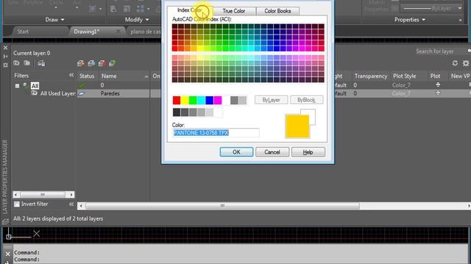Click the ByLayer button
The image size is (471, 264).
272,100
